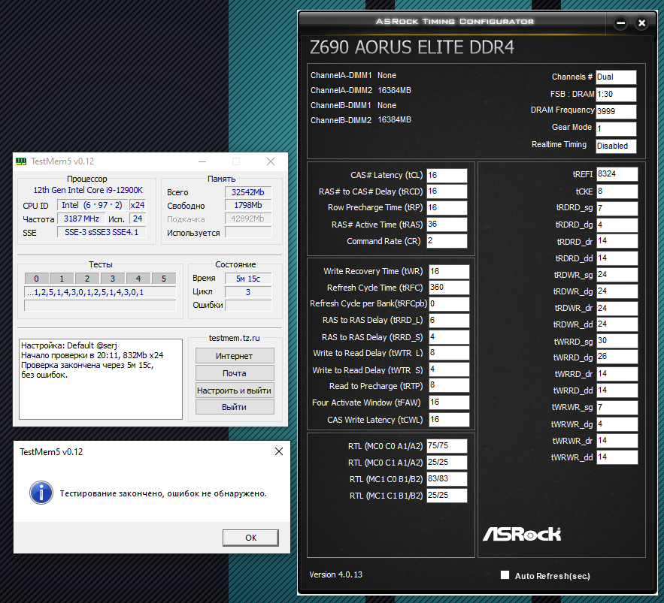Click the CAS# Latency (tCL) field
The height and width of the screenshot is (603, 664).
(447, 175)
